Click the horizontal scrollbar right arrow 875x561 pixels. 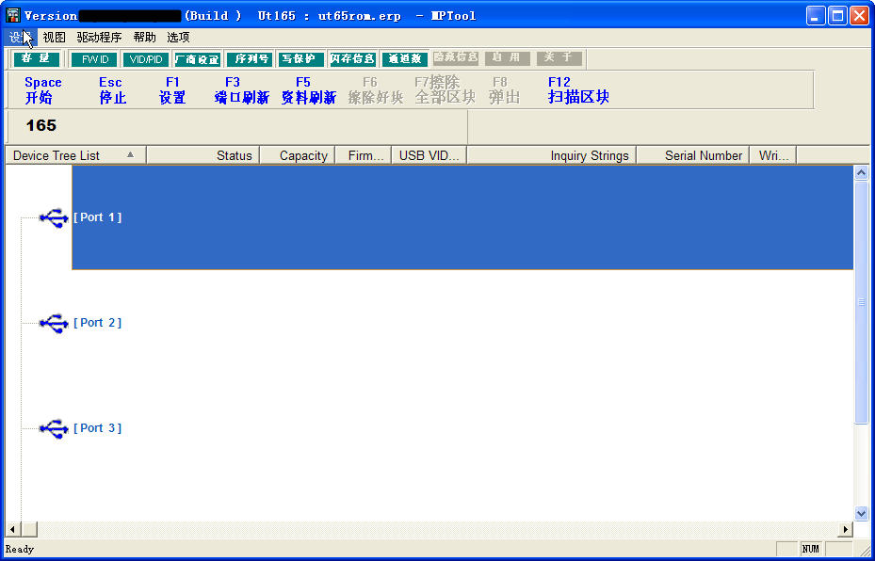(845, 530)
